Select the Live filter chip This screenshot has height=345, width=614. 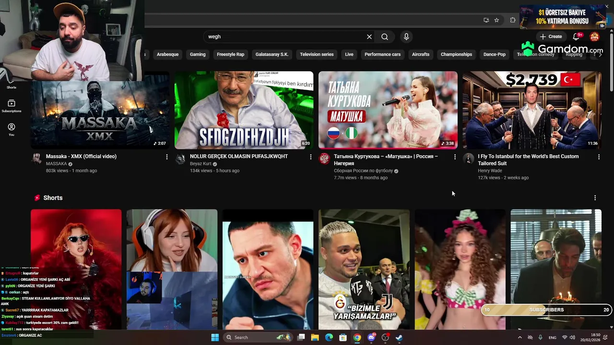click(x=349, y=55)
